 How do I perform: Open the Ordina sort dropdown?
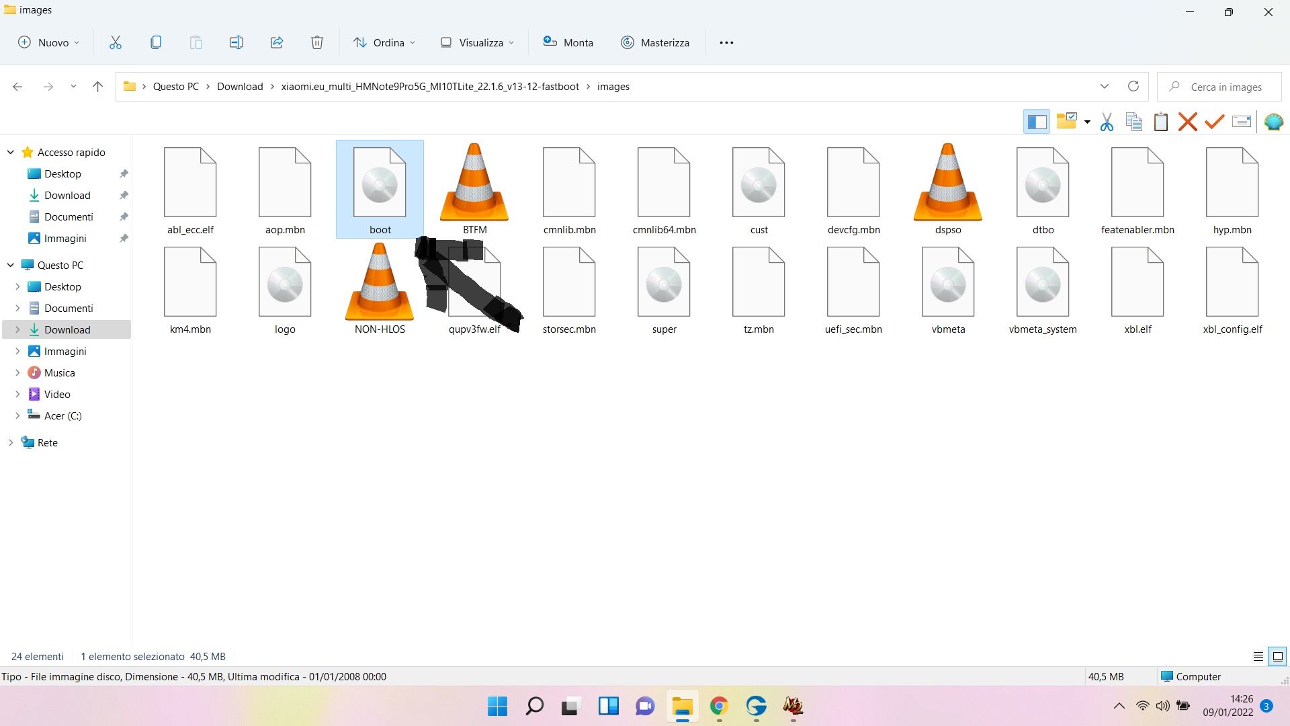pyautogui.click(x=384, y=42)
